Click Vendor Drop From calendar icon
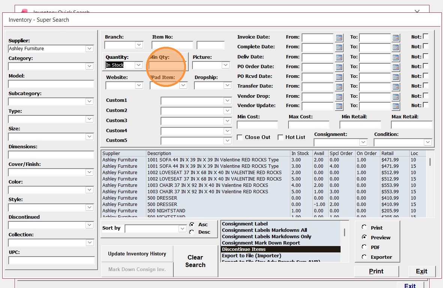The width and height of the screenshot is (443, 288). pyautogui.click(x=339, y=96)
